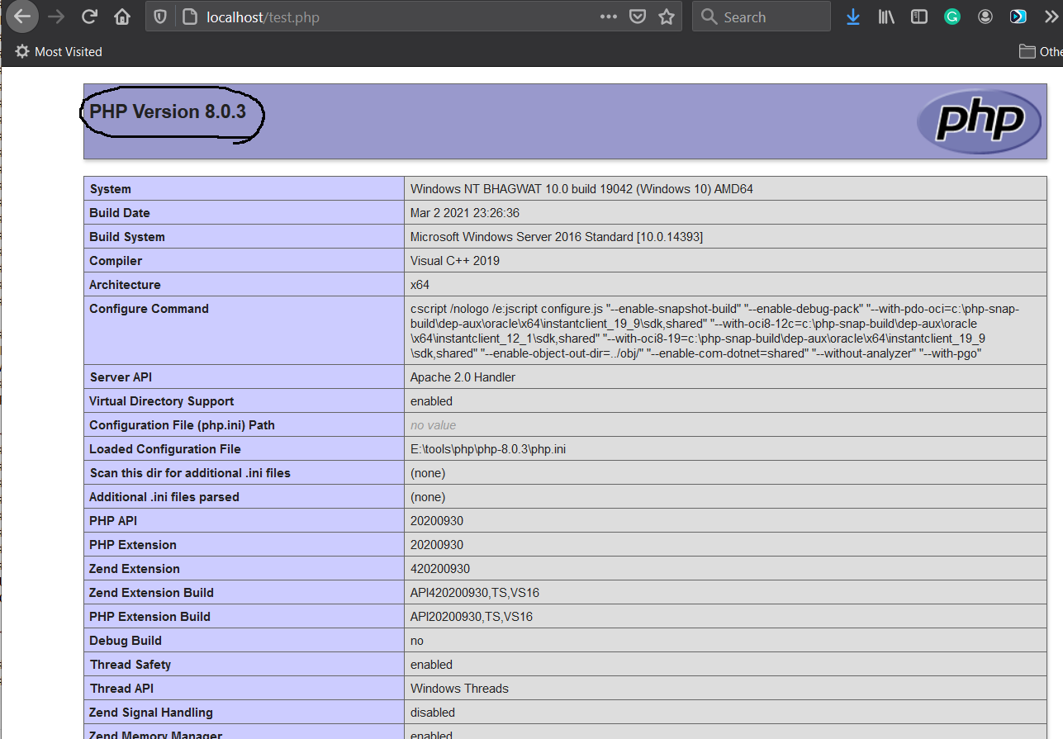This screenshot has width=1063, height=739.
Task: Select the cscript configure command text
Action: coord(715,331)
